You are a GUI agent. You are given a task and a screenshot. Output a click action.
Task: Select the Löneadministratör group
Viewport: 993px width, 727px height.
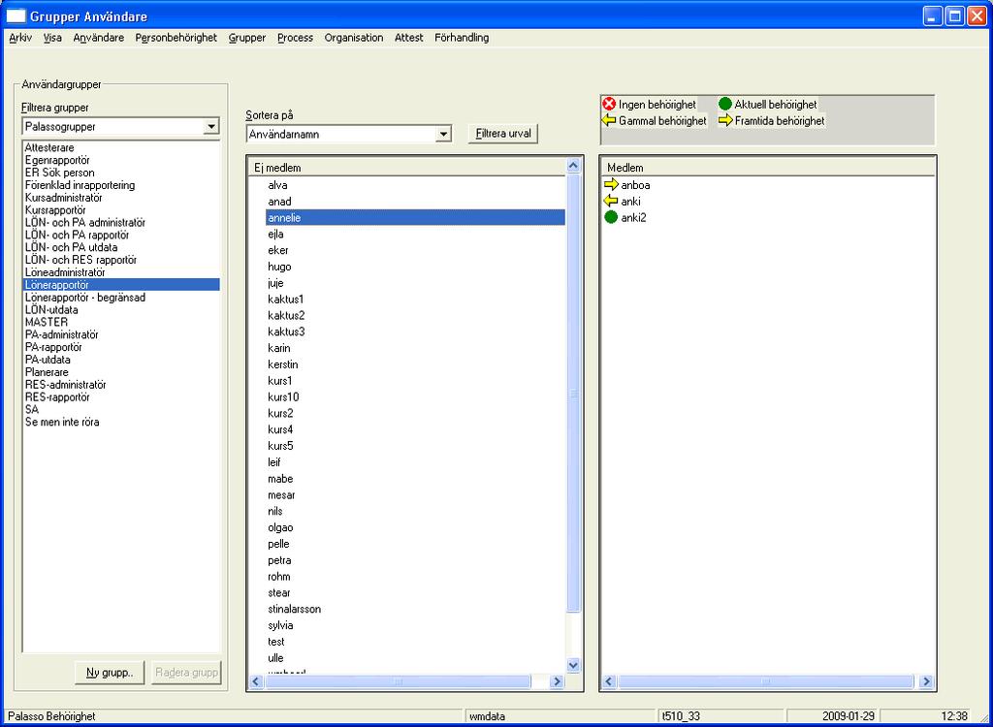pos(121,272)
